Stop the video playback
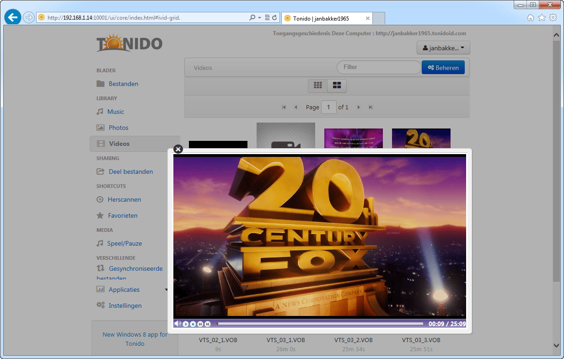This screenshot has height=359, width=564. (x=193, y=324)
